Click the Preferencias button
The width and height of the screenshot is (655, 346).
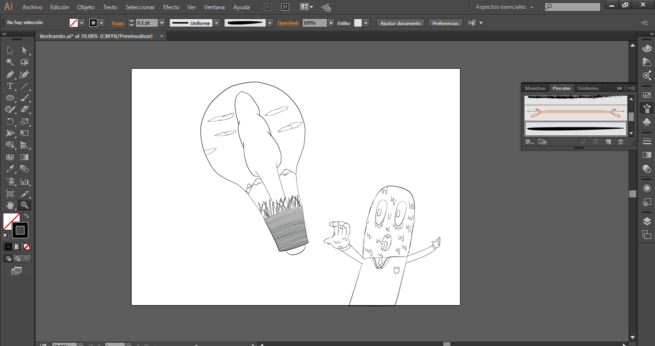coord(445,23)
